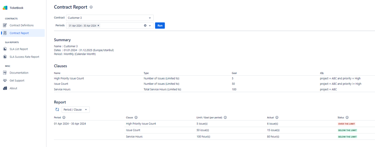Click the 01 Apr 2024 - 30 Apr 2024 report period cell
The height and width of the screenshot is (147, 375).
[70, 124]
